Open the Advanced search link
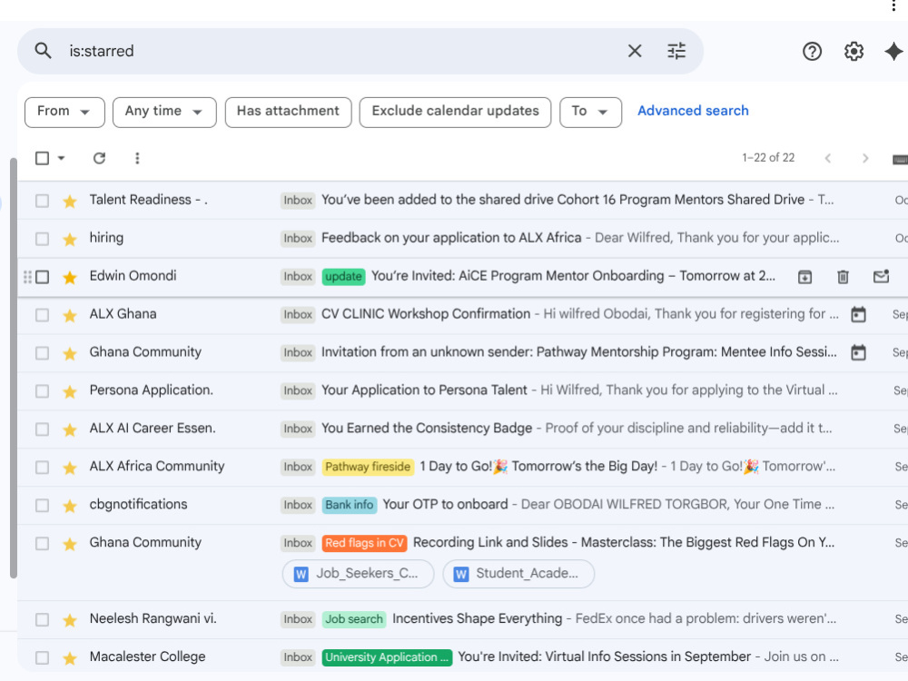908x681 pixels. pyautogui.click(x=693, y=111)
